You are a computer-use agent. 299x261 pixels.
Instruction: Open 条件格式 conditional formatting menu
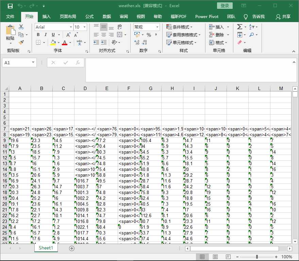[x=179, y=27]
